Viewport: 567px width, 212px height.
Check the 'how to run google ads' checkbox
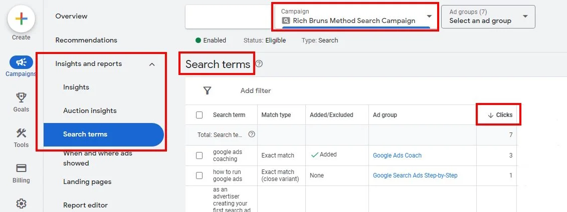point(199,175)
